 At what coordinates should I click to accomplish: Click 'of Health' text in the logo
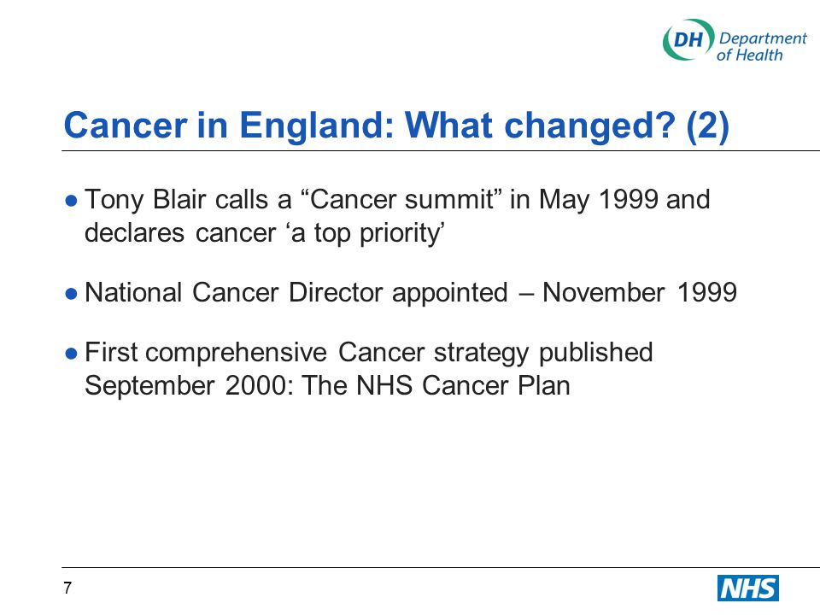[x=749, y=55]
